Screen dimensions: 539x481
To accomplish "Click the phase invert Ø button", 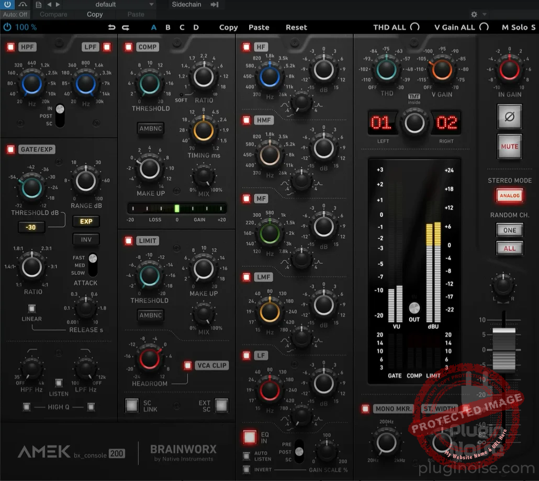I will [x=510, y=117].
